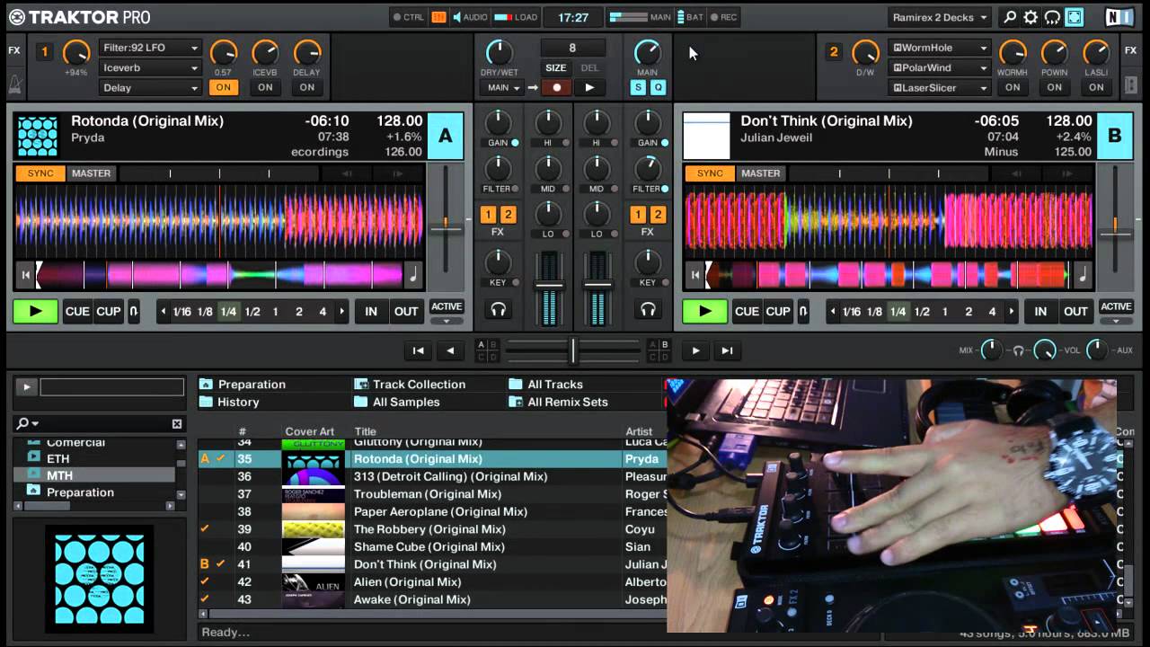Click the crossfader handle
Viewport: 1150px width, 647px height.
pyautogui.click(x=573, y=350)
